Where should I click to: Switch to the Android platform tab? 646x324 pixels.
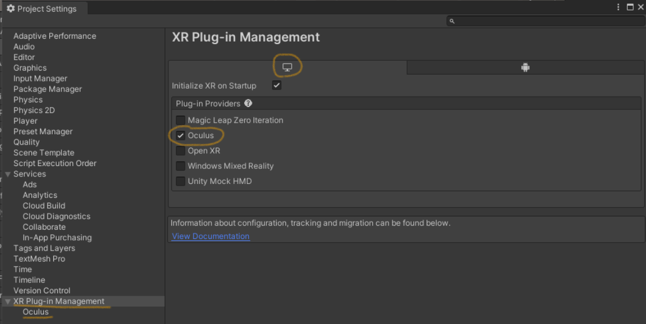(x=525, y=67)
